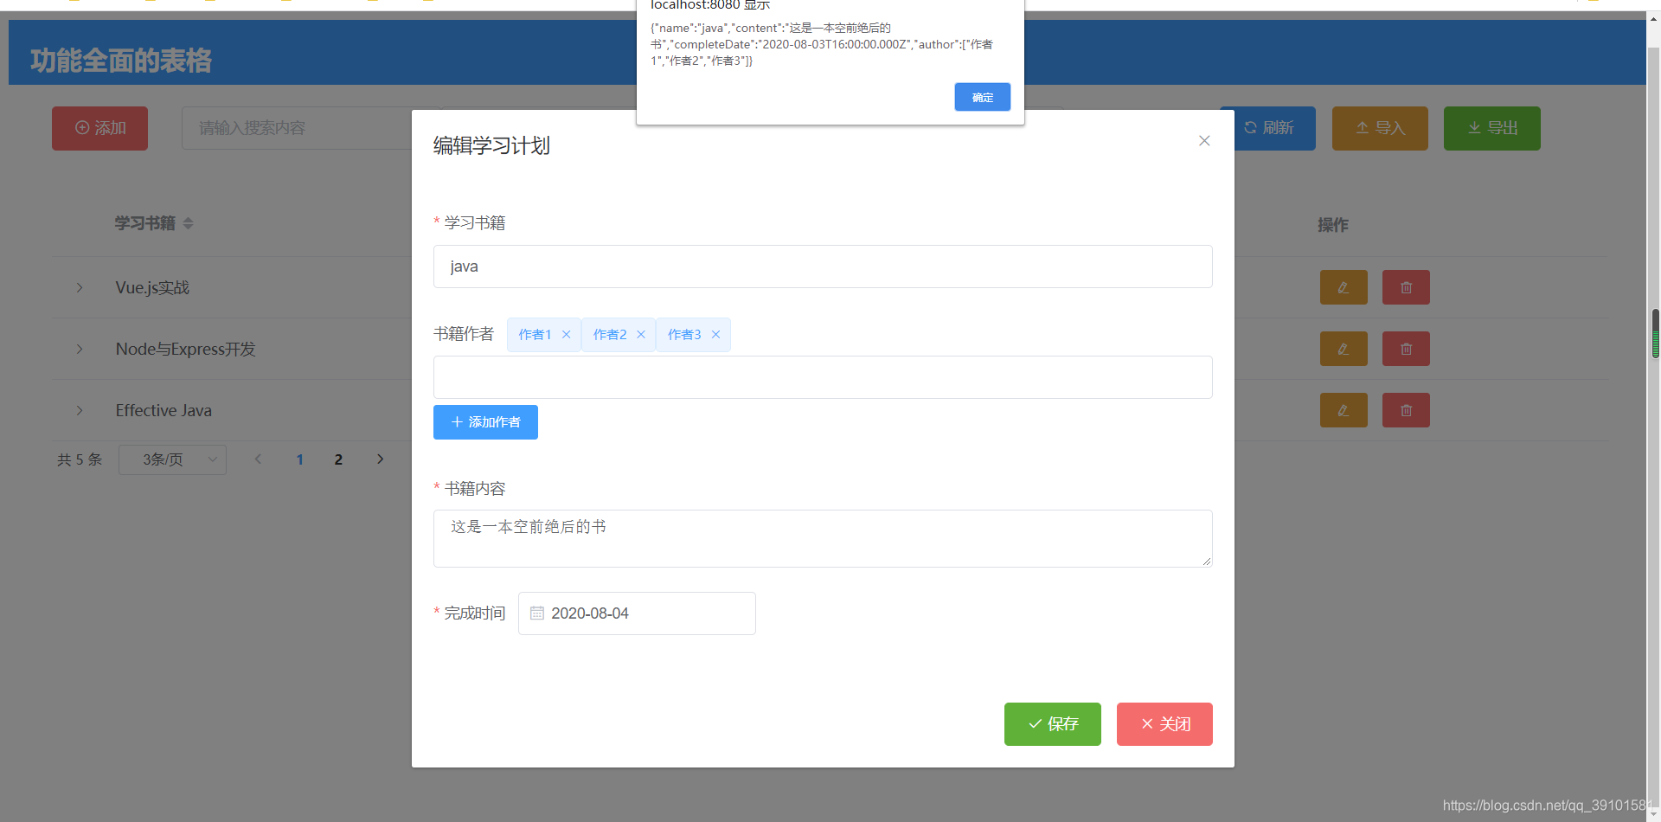
Task: Remove the 作者1 tag
Action: (567, 334)
